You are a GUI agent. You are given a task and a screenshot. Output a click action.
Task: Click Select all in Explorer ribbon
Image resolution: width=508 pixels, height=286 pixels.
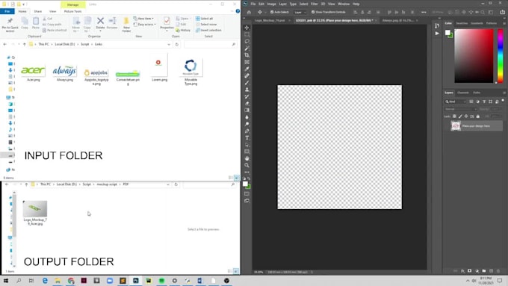coord(204,19)
